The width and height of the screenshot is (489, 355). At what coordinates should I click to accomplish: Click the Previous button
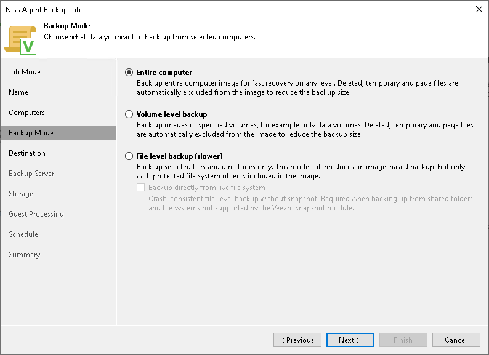pyautogui.click(x=297, y=340)
